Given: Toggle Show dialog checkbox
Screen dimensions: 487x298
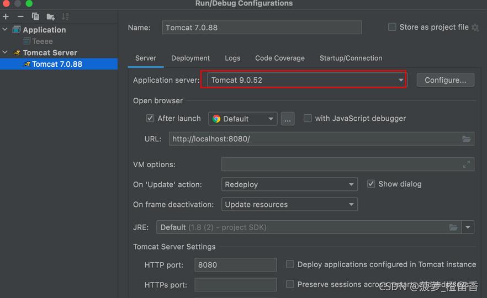Looking at the screenshot, I should point(371,184).
